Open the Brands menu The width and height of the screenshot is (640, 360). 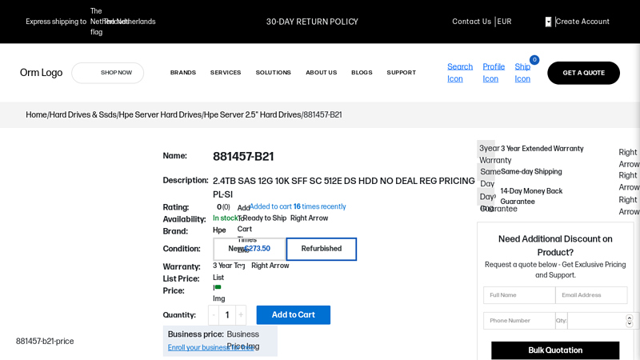click(183, 73)
